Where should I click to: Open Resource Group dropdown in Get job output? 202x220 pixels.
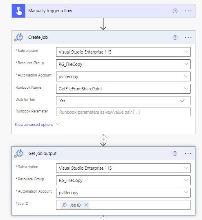(123, 180)
